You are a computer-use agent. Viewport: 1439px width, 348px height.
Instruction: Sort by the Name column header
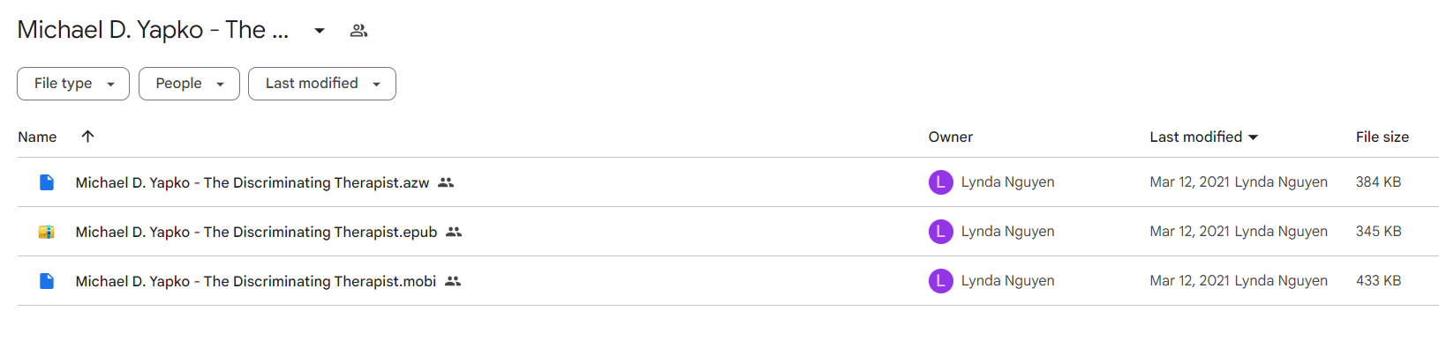coord(37,137)
